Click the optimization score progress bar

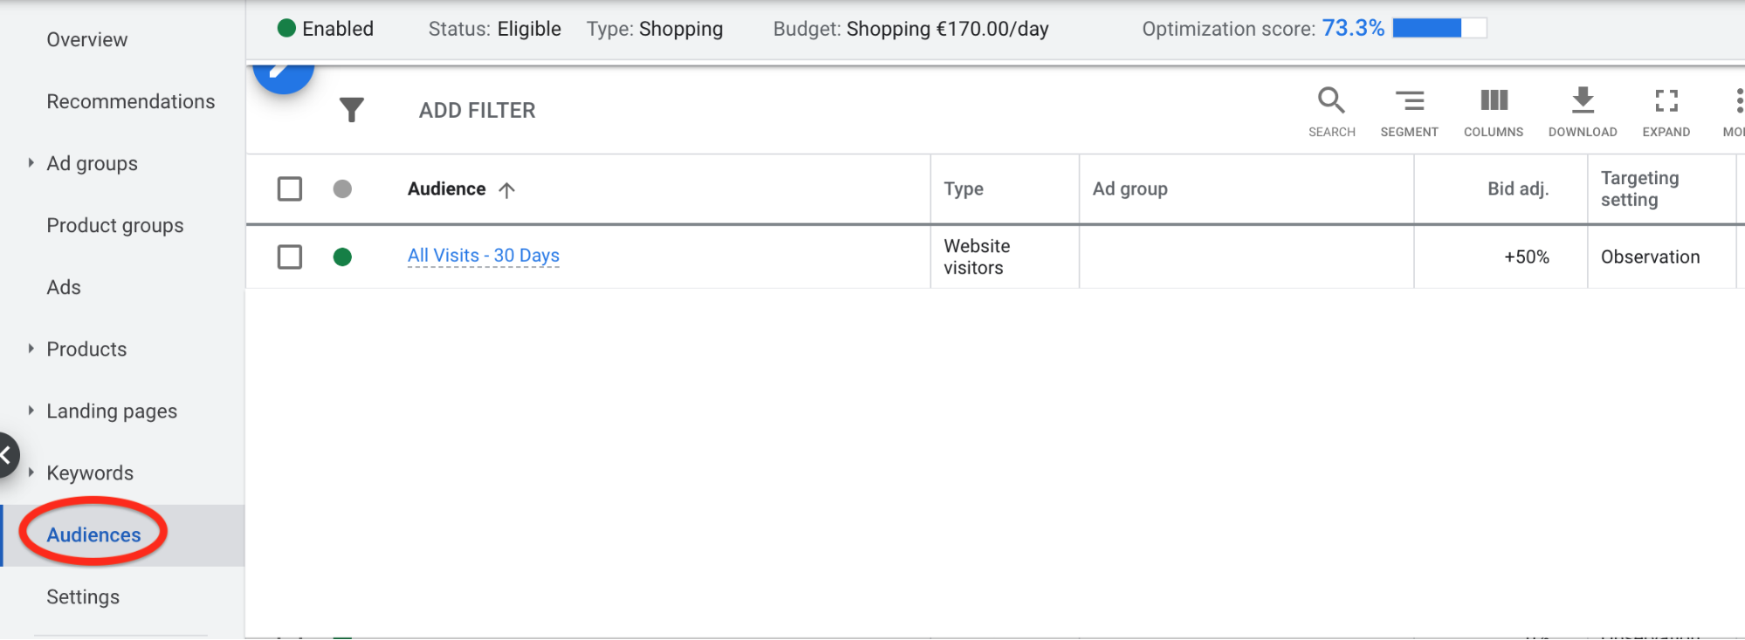click(1439, 28)
